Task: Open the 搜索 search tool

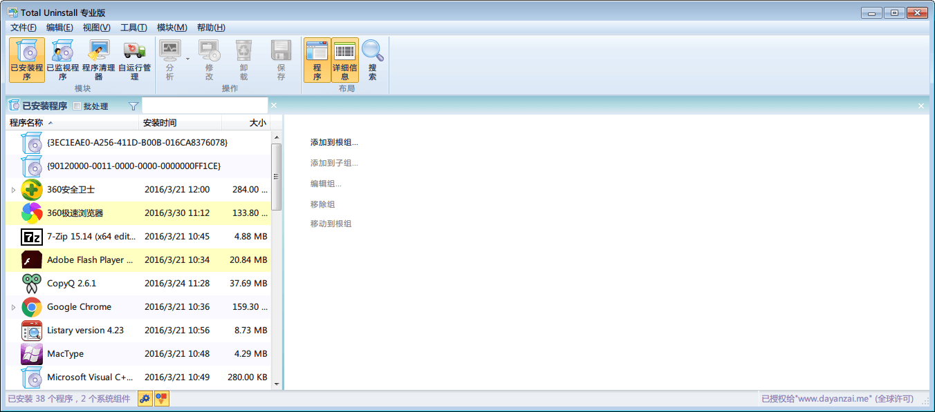Action: point(373,60)
